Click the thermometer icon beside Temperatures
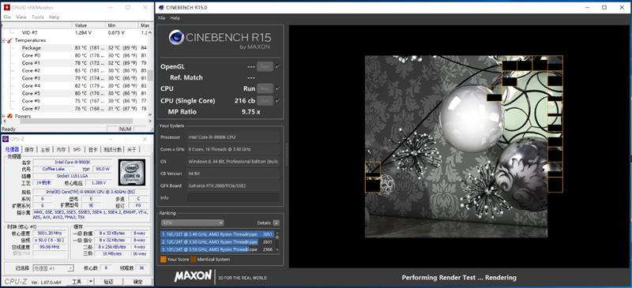This screenshot has height=288, width=632. 9,40
